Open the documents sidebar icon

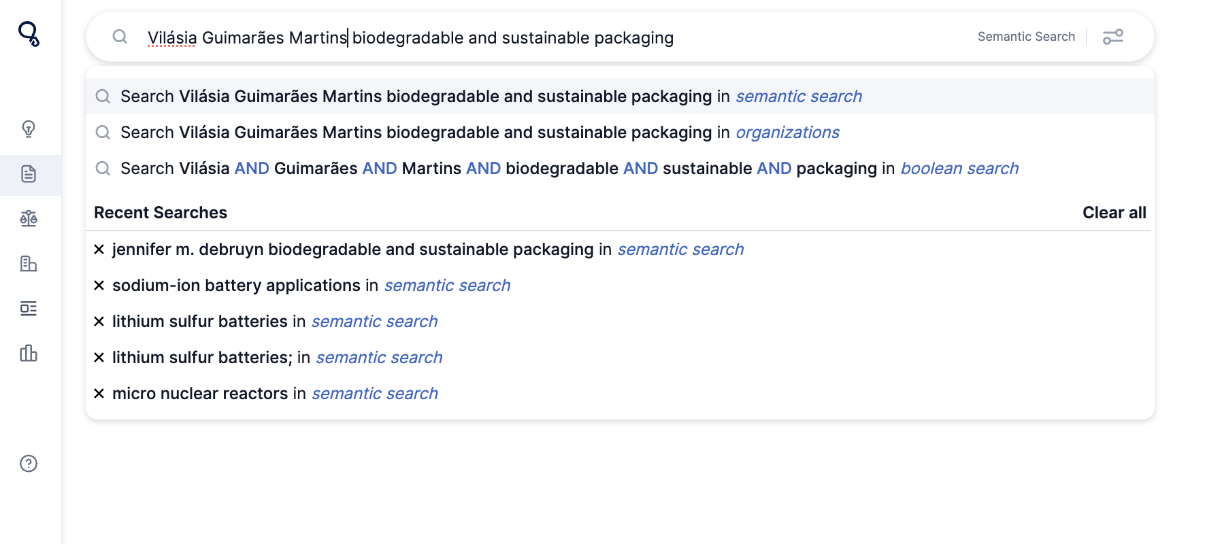[x=29, y=174]
